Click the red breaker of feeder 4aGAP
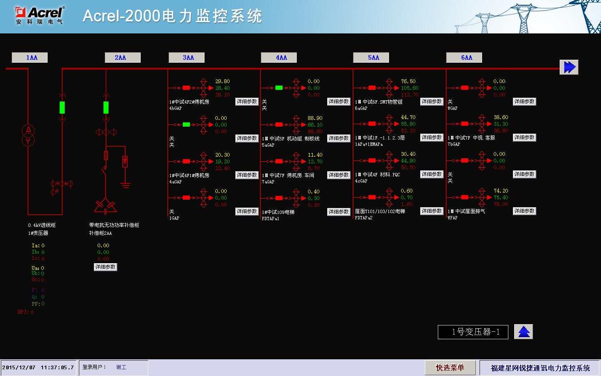This screenshot has width=601, height=376. (187, 161)
